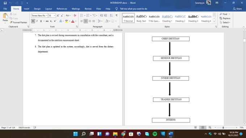Open File Explorer from taskbar

click(115, 134)
